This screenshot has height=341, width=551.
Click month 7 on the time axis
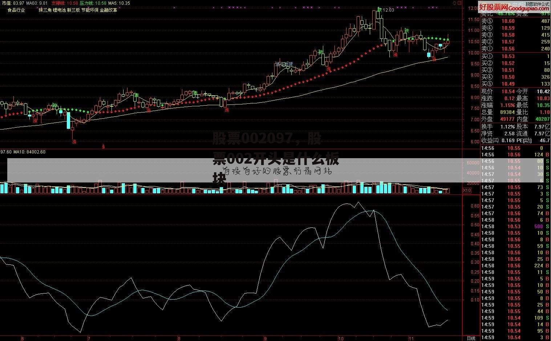click(89, 338)
